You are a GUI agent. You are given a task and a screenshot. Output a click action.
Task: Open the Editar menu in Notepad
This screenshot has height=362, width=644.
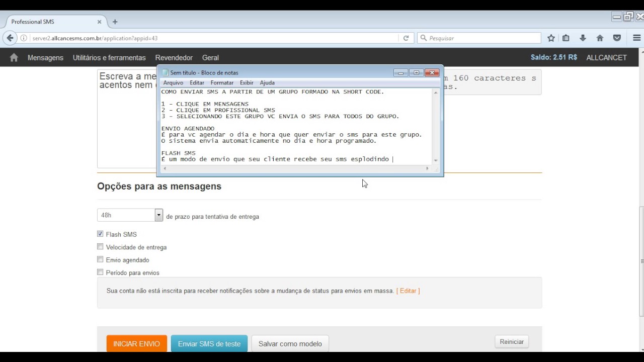[x=197, y=83]
